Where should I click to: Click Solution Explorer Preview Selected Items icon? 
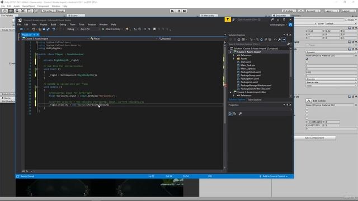click(284, 40)
